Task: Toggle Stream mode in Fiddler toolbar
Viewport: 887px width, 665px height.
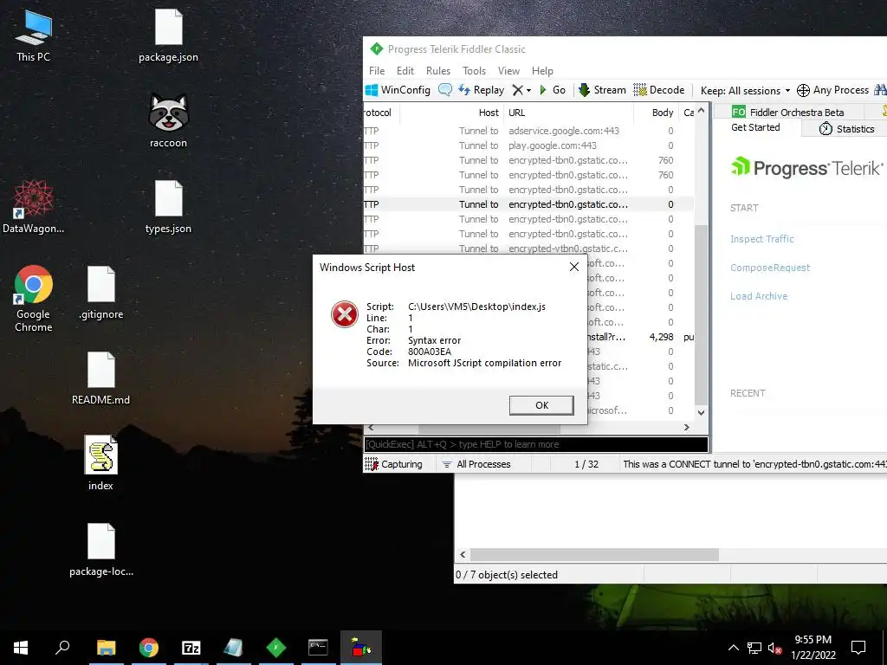Action: point(602,90)
